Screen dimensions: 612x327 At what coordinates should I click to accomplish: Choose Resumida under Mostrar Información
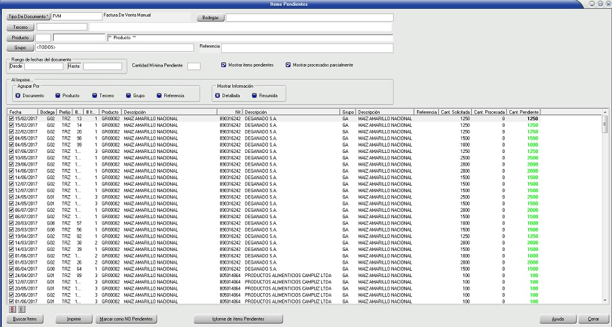coord(255,95)
